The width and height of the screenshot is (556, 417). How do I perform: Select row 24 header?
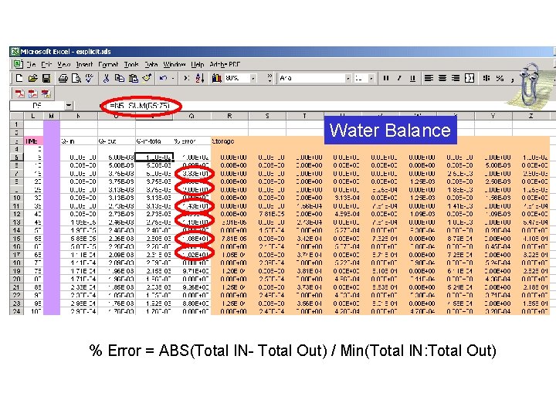pyautogui.click(x=16, y=311)
